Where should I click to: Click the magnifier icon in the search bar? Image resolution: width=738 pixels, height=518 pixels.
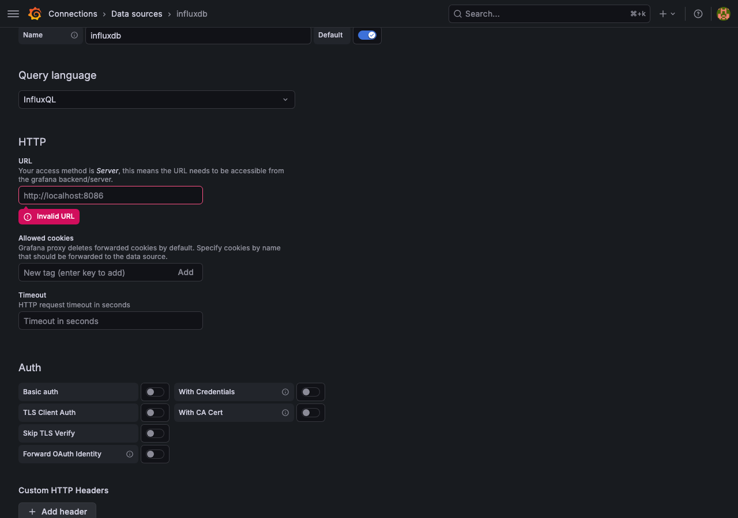click(458, 14)
